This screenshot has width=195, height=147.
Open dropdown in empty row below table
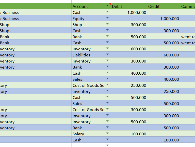pyautogui.click(x=107, y=145)
